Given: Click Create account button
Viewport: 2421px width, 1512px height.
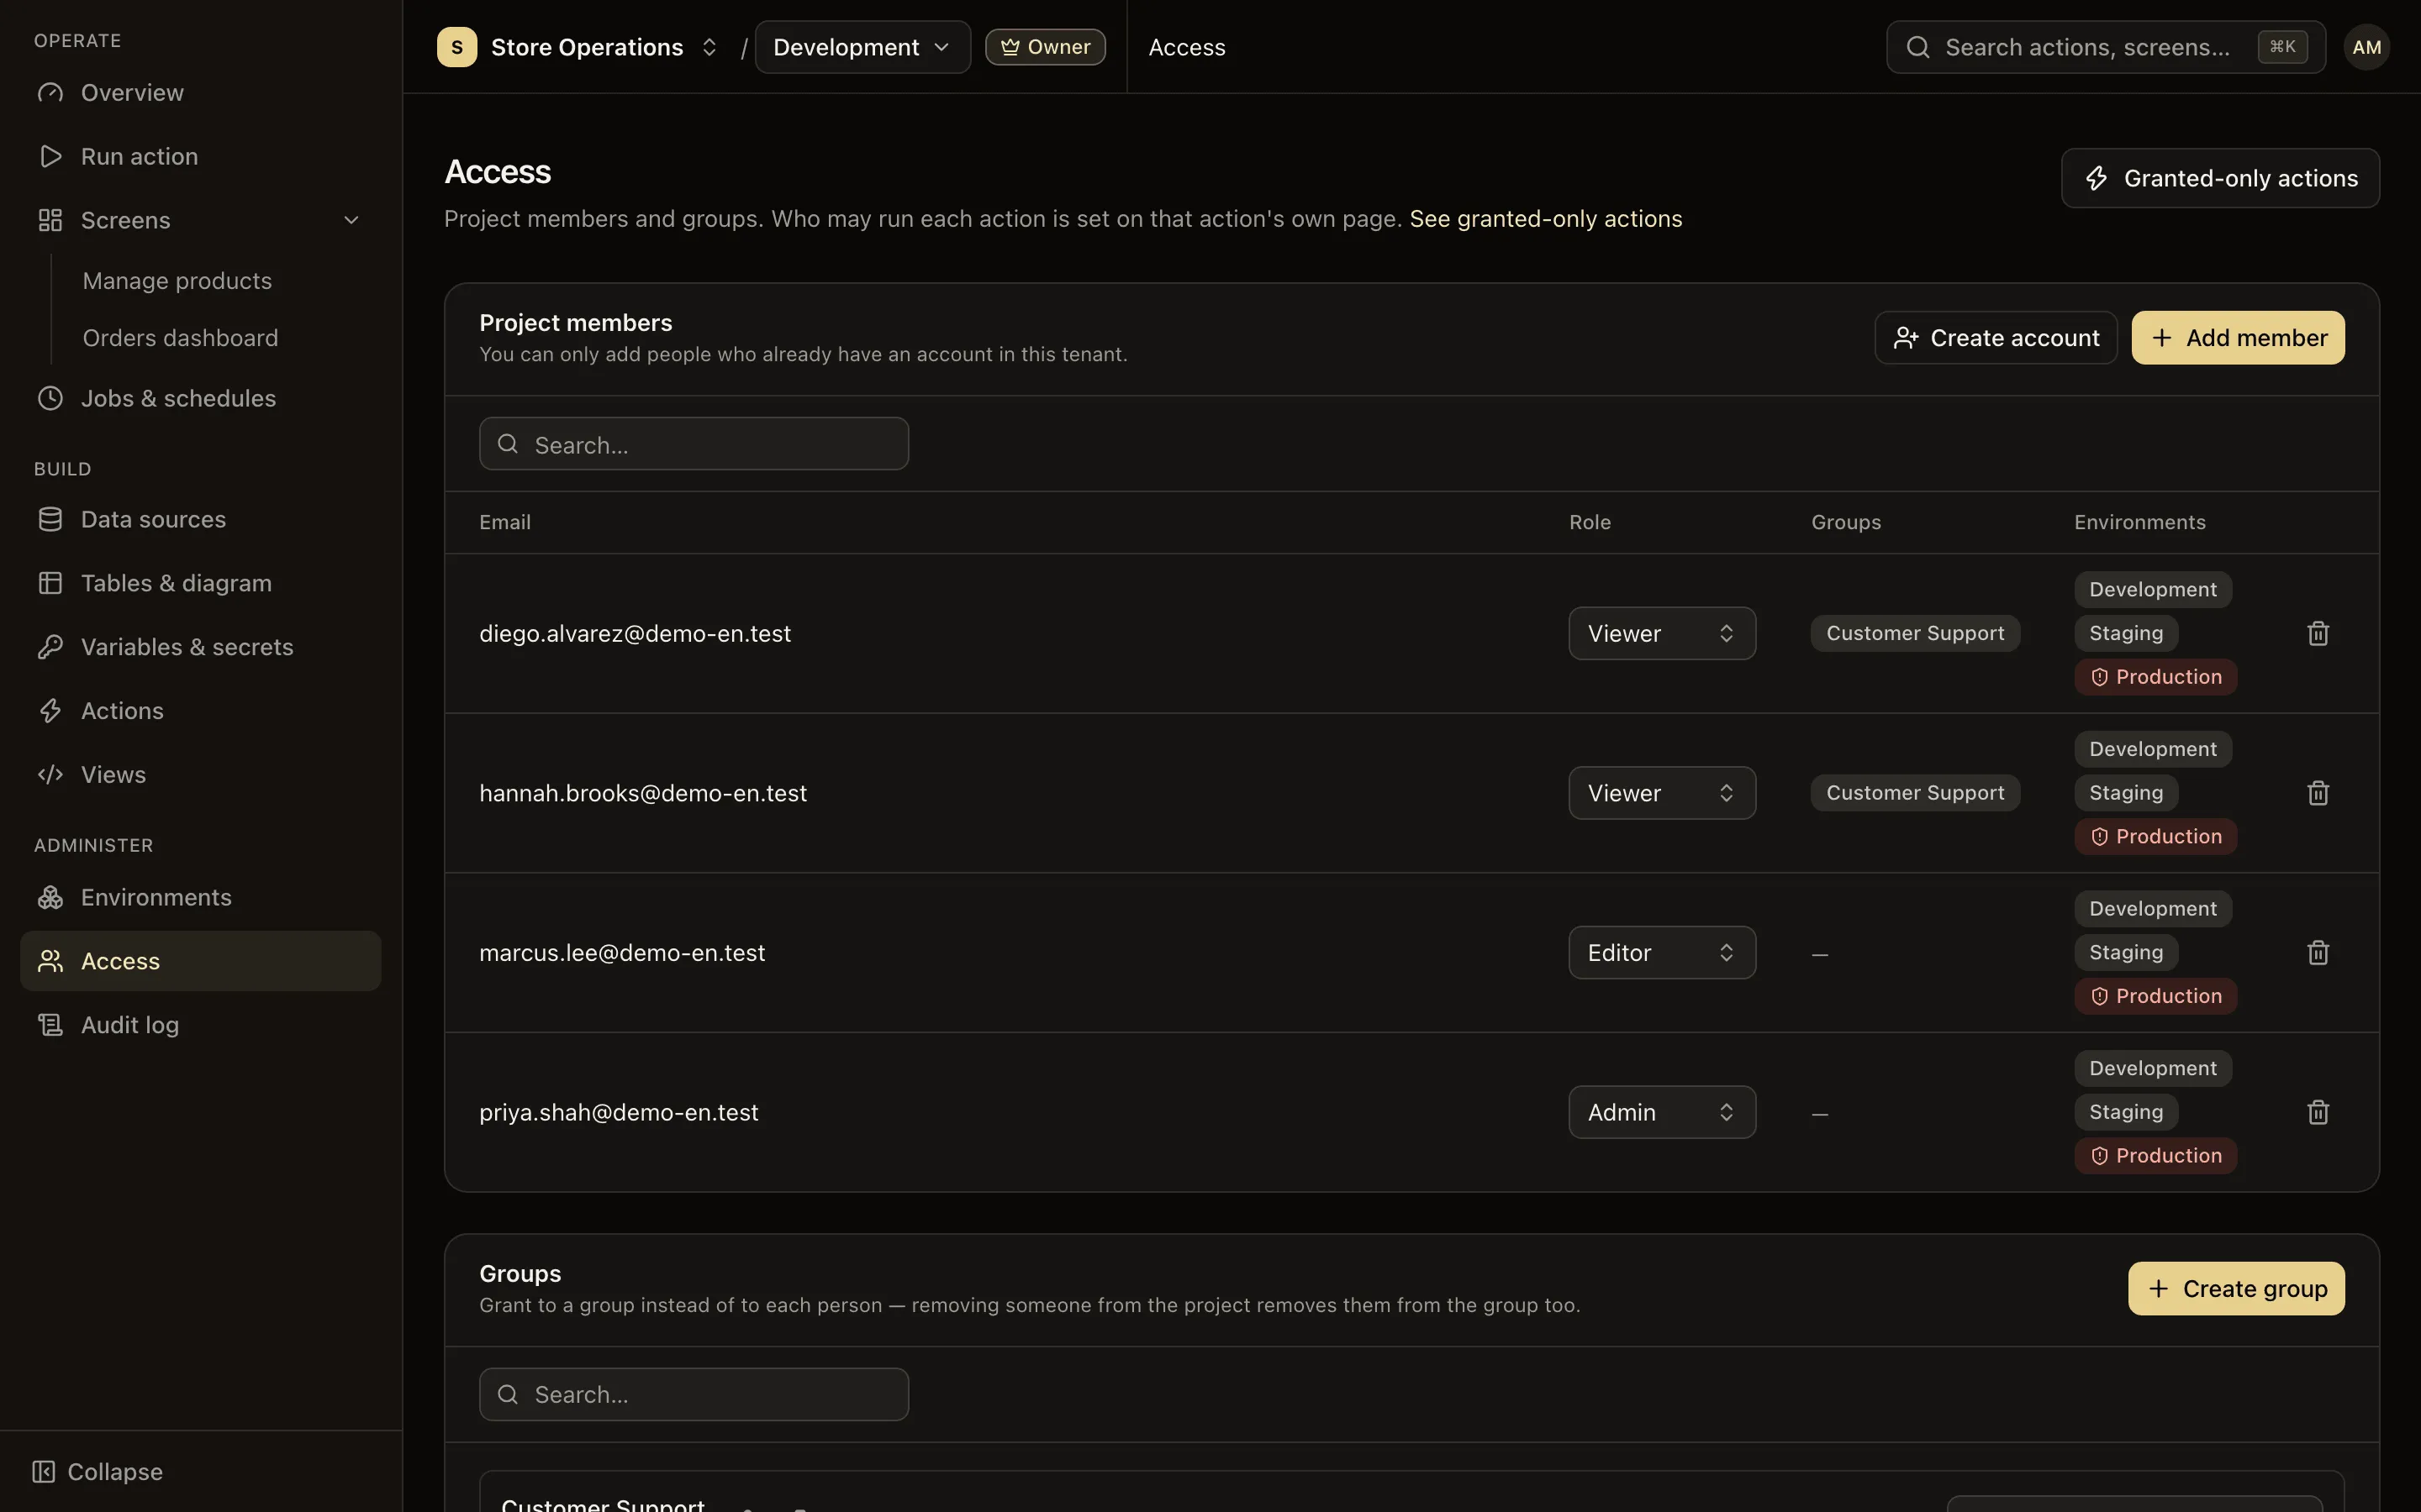Looking at the screenshot, I should [1995, 338].
